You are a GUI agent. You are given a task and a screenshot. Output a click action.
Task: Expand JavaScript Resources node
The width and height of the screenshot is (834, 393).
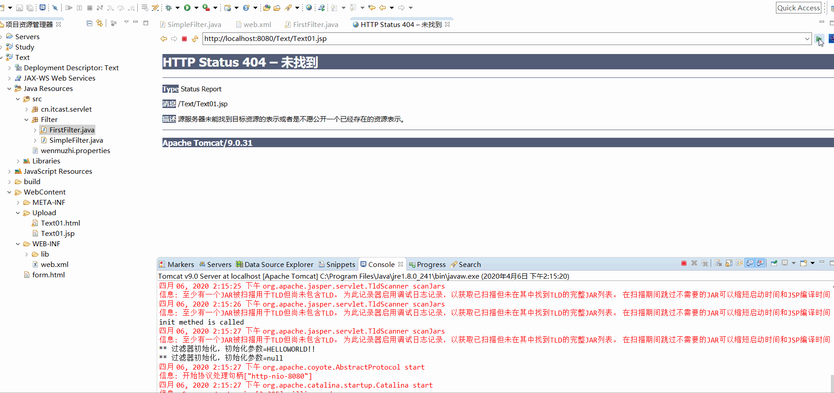pos(9,172)
